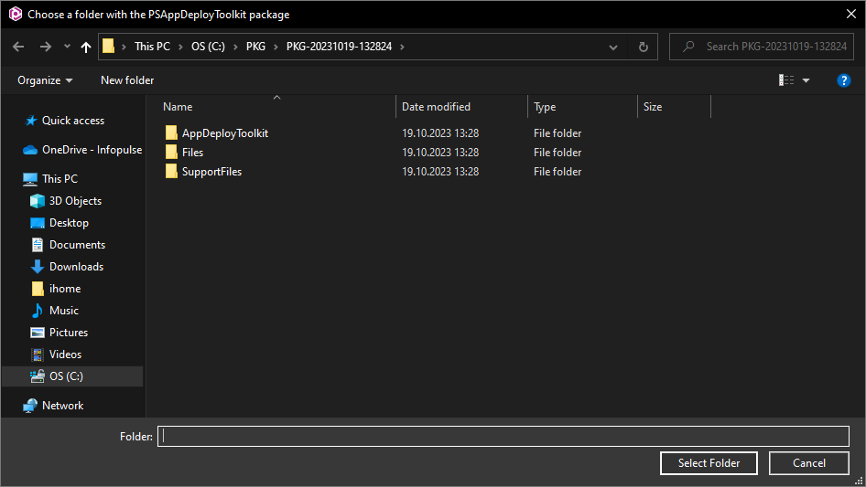The image size is (866, 487).
Task: Click the 'Files' folder name
Action: point(193,153)
